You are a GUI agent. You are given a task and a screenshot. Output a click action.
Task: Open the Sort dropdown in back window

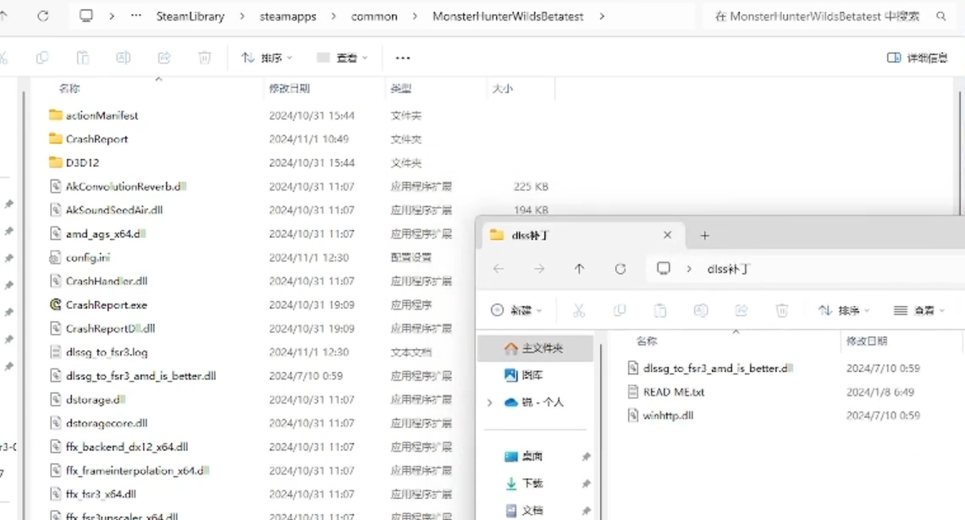coord(267,57)
